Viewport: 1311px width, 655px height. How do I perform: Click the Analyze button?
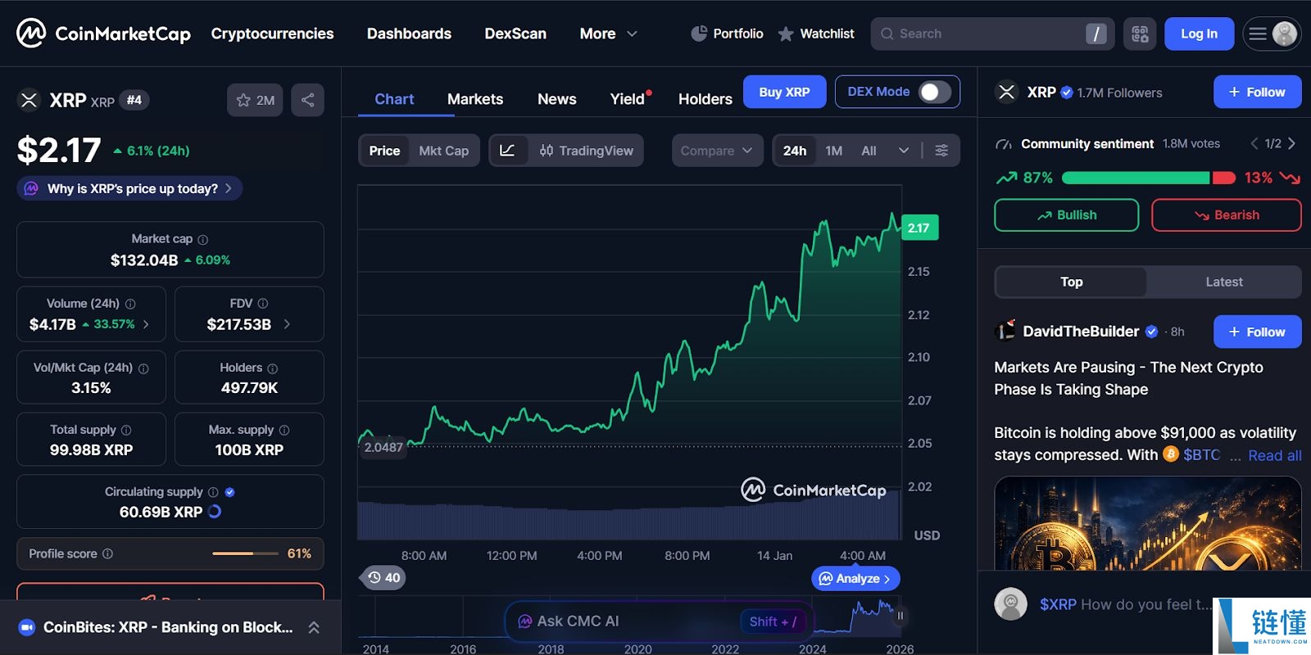point(855,578)
